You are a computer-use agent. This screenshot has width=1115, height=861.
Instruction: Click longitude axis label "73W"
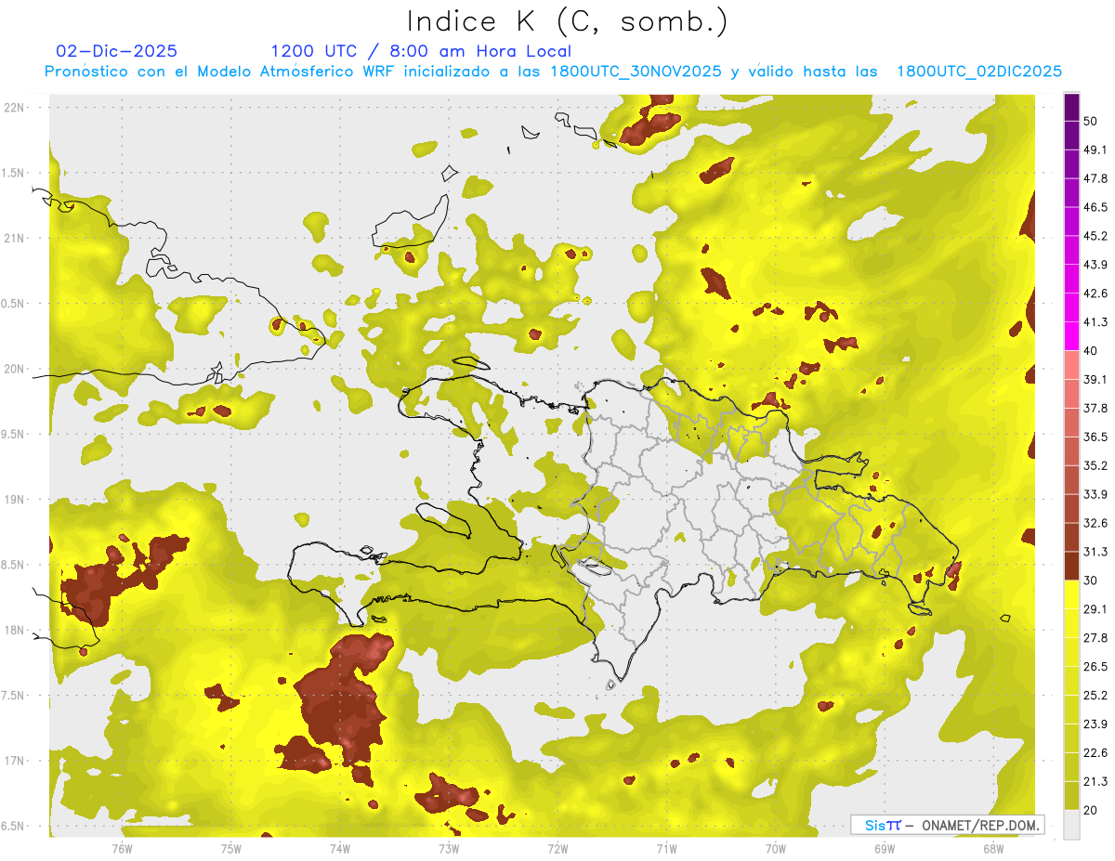tap(448, 848)
